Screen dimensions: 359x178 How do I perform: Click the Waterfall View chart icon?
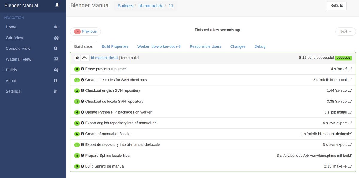tap(56, 59)
